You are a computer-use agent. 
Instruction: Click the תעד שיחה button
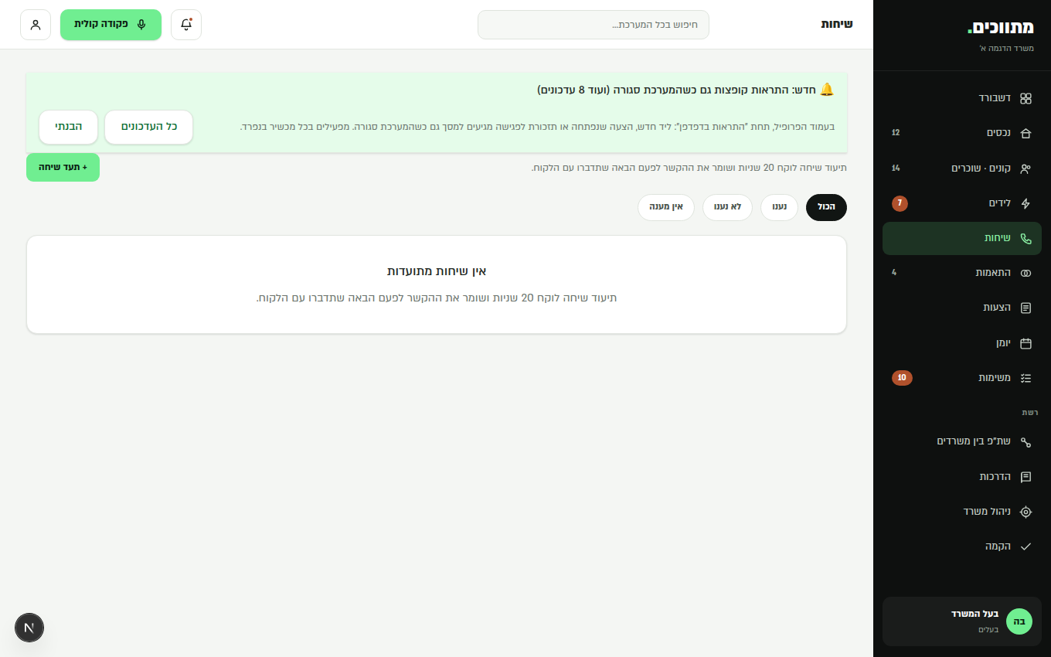(63, 167)
